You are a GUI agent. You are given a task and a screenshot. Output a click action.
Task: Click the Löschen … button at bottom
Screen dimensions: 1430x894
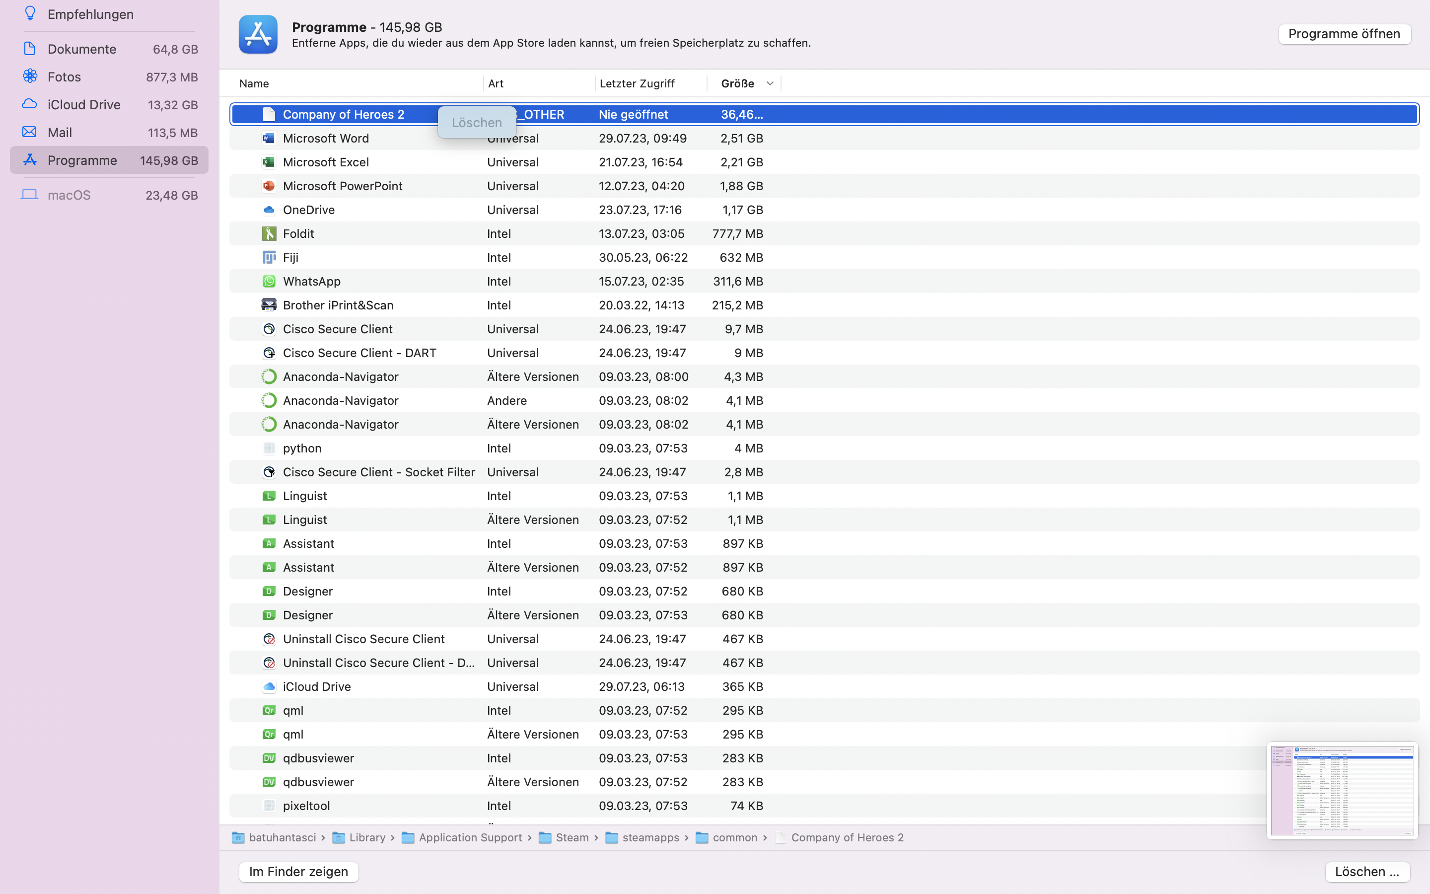pyautogui.click(x=1367, y=872)
